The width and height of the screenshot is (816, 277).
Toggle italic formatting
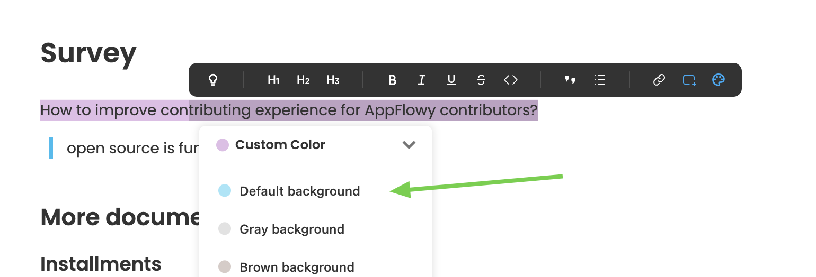click(422, 80)
